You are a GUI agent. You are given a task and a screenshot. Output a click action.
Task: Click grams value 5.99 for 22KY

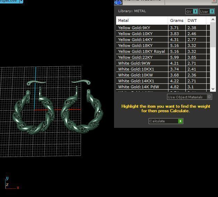174,57
